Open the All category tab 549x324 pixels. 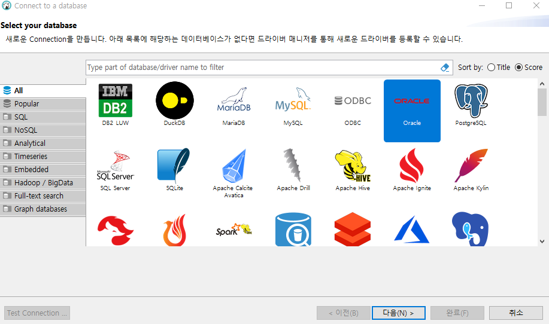(43, 90)
